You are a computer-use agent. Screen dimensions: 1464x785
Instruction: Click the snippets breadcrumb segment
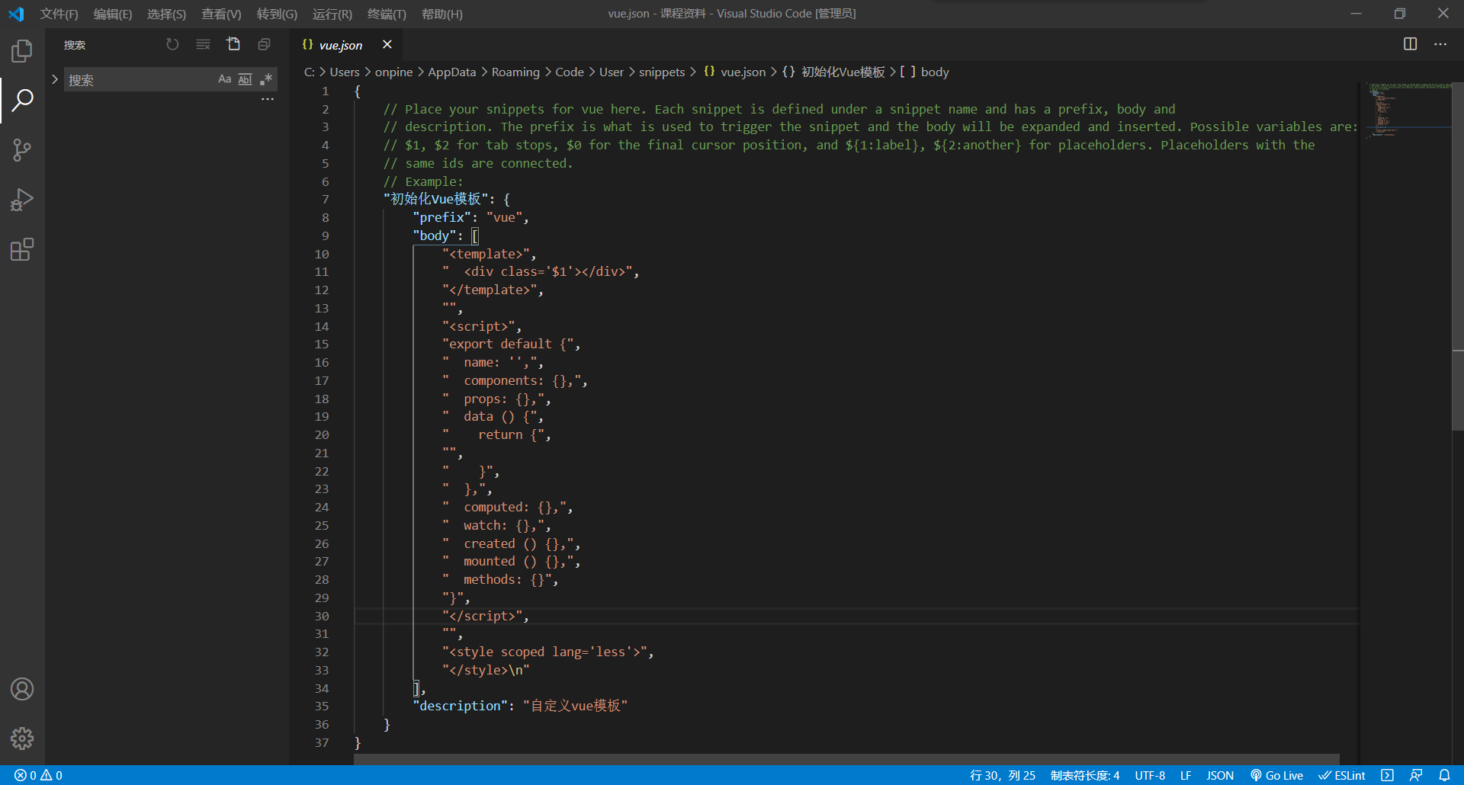tap(662, 72)
